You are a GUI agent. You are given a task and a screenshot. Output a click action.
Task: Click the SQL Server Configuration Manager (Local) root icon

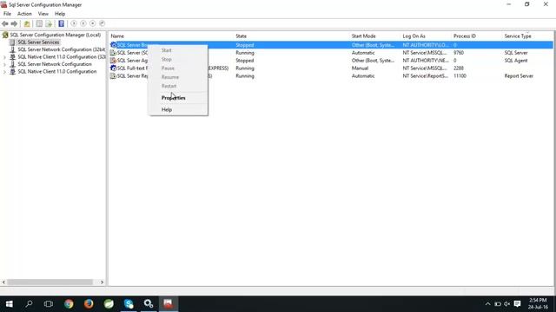coord(5,35)
